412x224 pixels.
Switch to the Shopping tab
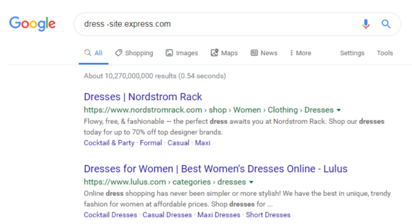[x=134, y=53]
